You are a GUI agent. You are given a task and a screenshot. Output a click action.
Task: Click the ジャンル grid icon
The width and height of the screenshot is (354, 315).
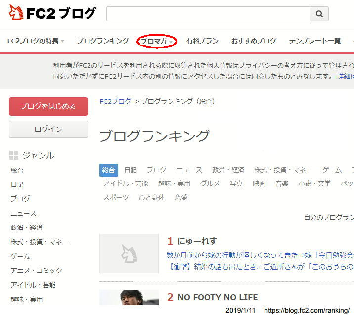pyautogui.click(x=14, y=155)
